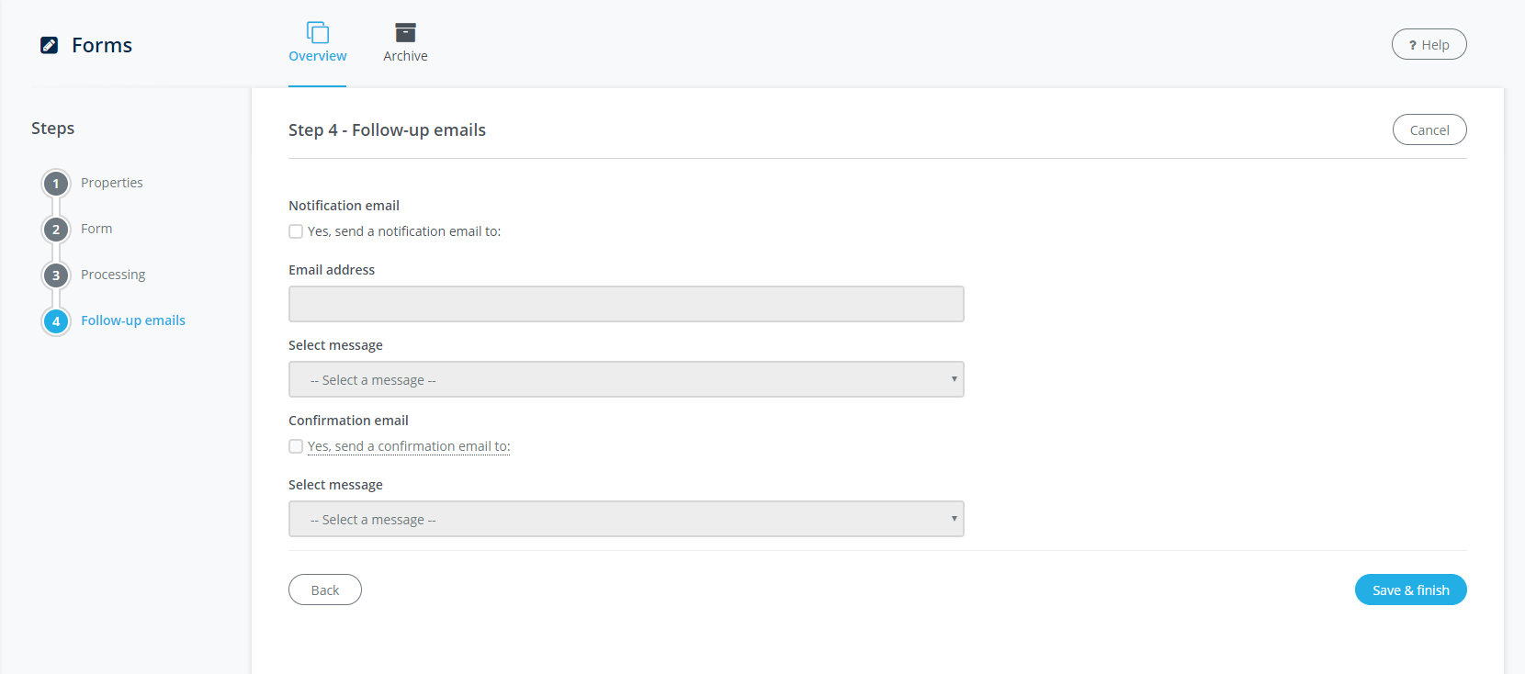This screenshot has width=1525, height=674.
Task: Open the confirmation Select message dropdown
Action: click(626, 519)
